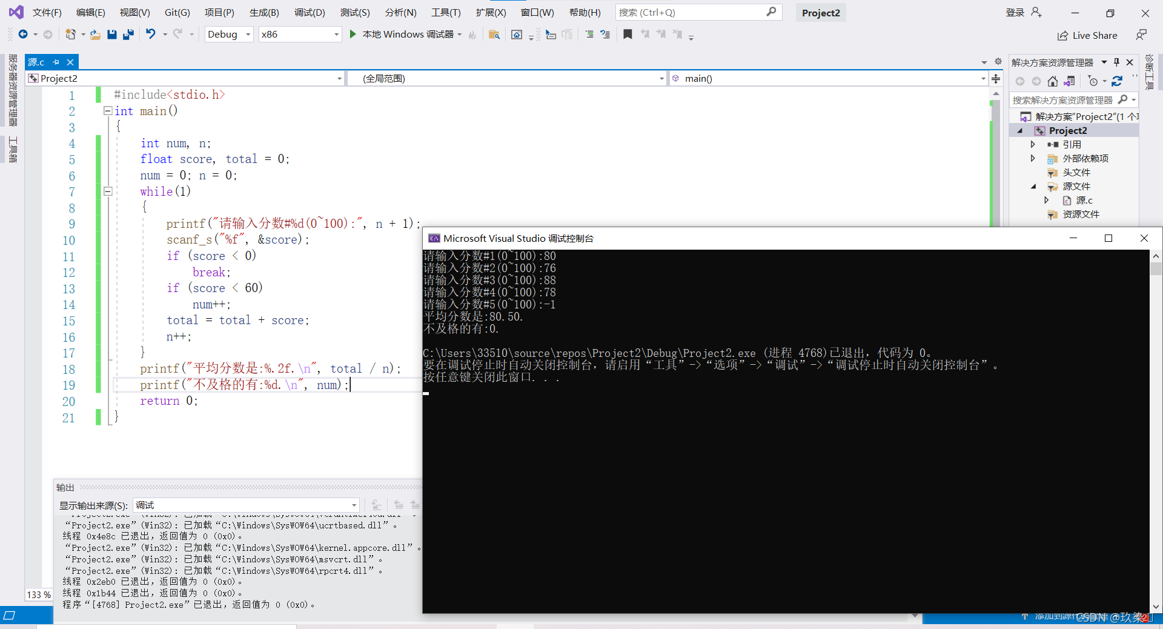Open the 显示输出来源 调试 dropdown
1163x629 pixels.
[246, 505]
